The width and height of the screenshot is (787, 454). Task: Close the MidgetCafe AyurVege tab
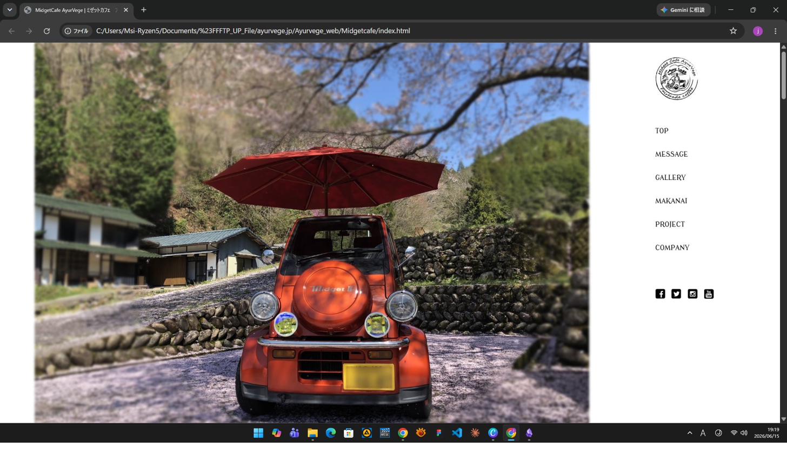point(126,10)
